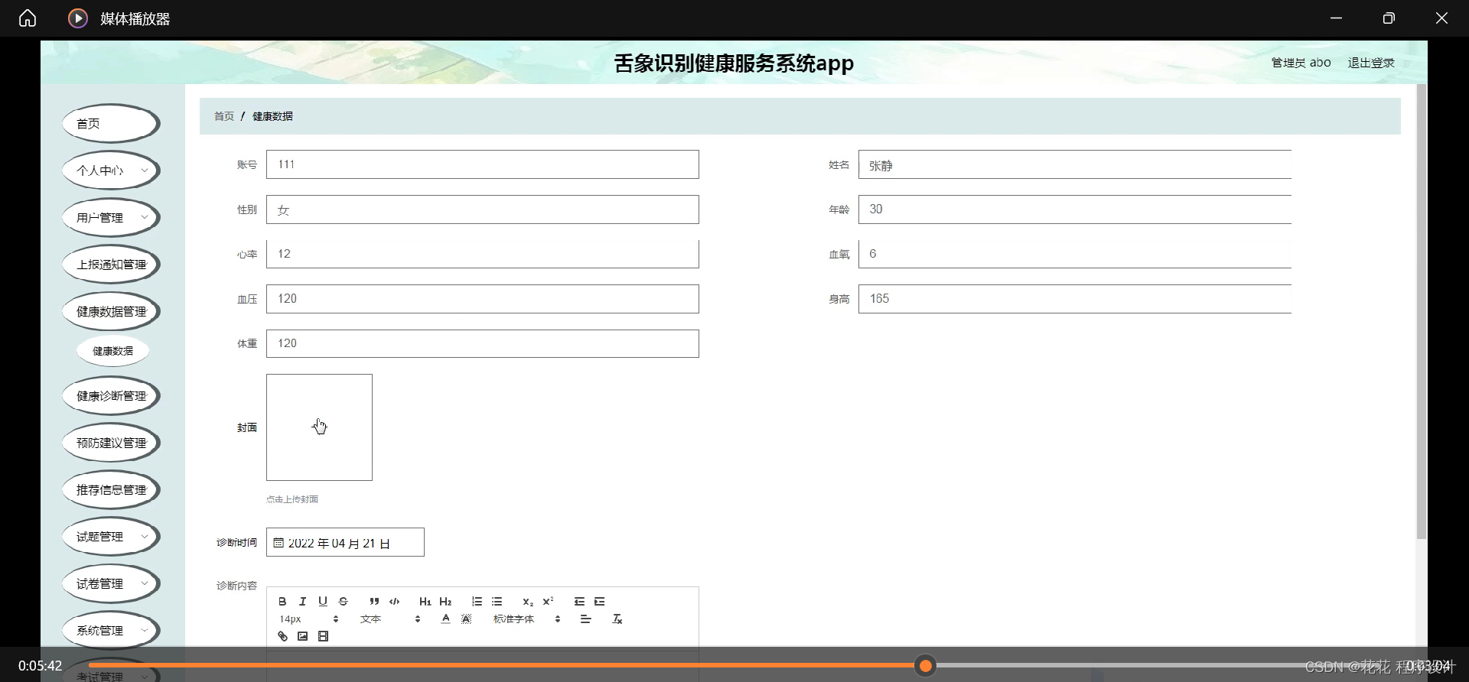Click the page vertical scrollbar
The height and width of the screenshot is (682, 1469).
pyautogui.click(x=1422, y=312)
